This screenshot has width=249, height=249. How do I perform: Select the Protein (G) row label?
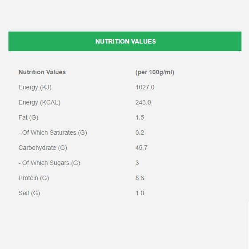coord(34,178)
